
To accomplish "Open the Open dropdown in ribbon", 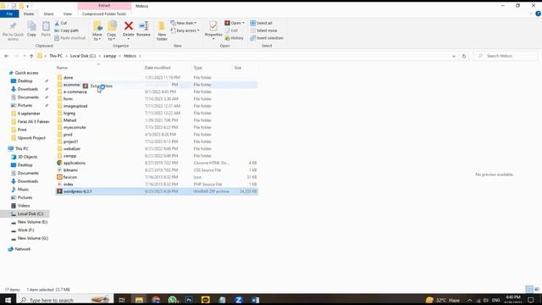I will pos(235,23).
